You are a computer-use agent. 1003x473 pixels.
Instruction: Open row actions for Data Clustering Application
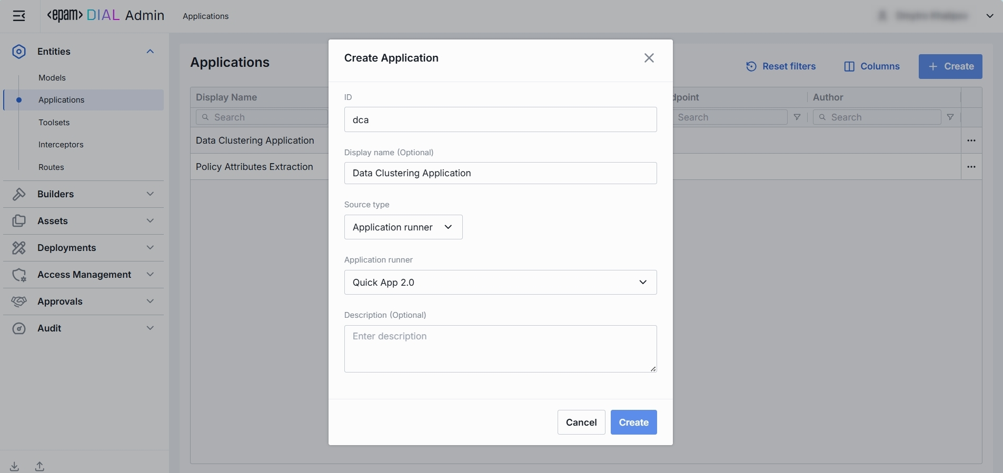point(971,140)
